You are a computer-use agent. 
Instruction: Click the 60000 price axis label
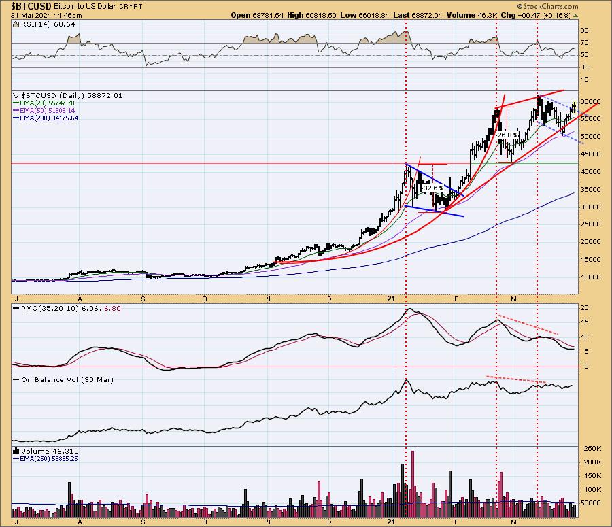(590, 101)
